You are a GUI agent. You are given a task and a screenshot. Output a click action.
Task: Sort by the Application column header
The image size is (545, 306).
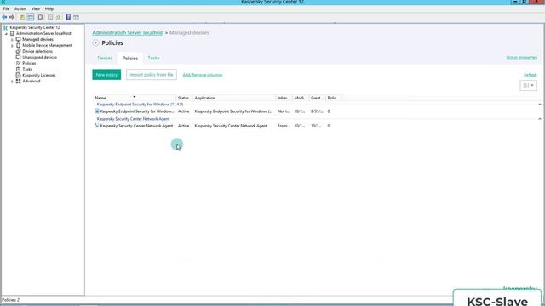[234, 98]
